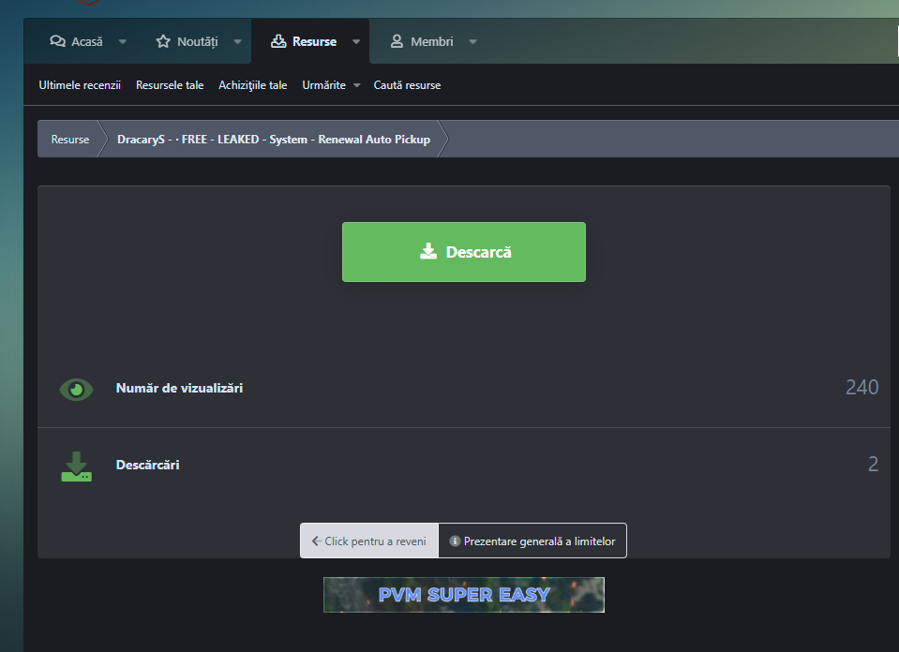Click the Resurse download tray icon

click(x=278, y=41)
